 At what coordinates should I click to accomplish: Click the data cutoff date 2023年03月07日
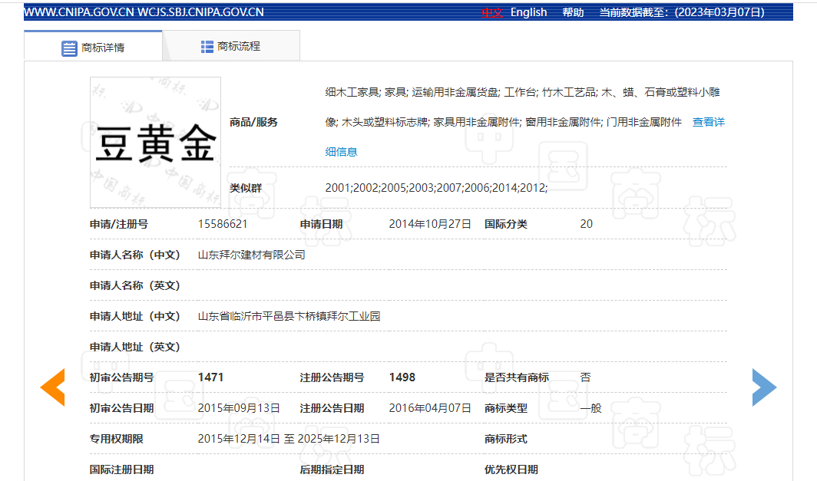pos(719,12)
